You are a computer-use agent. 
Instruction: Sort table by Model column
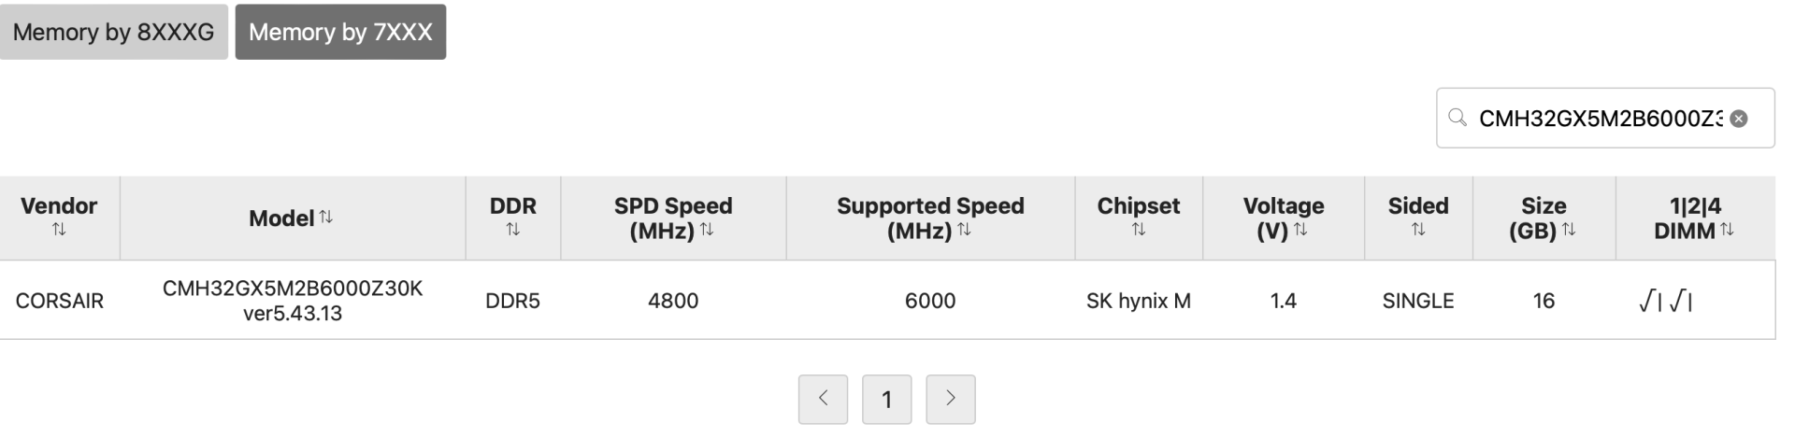click(325, 217)
